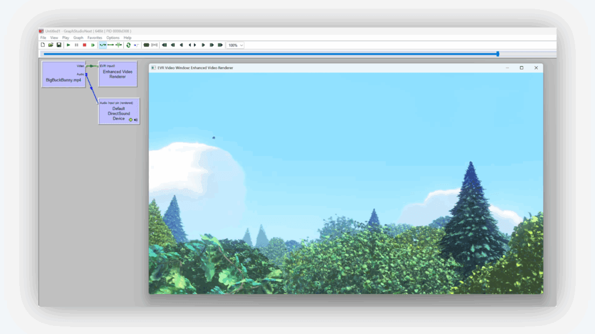
Task: Save the current filter graph
Action: point(58,44)
